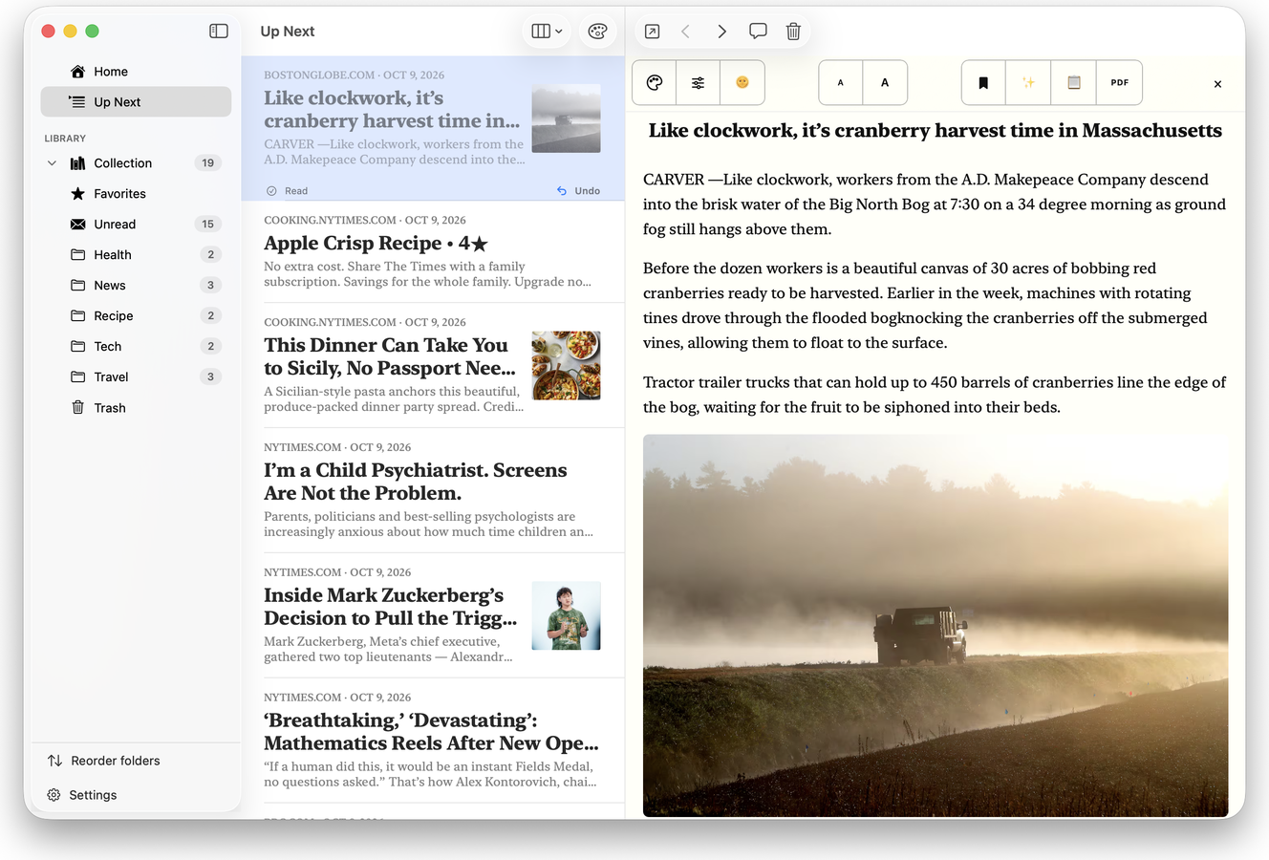Open the Trash in sidebar

click(x=136, y=408)
